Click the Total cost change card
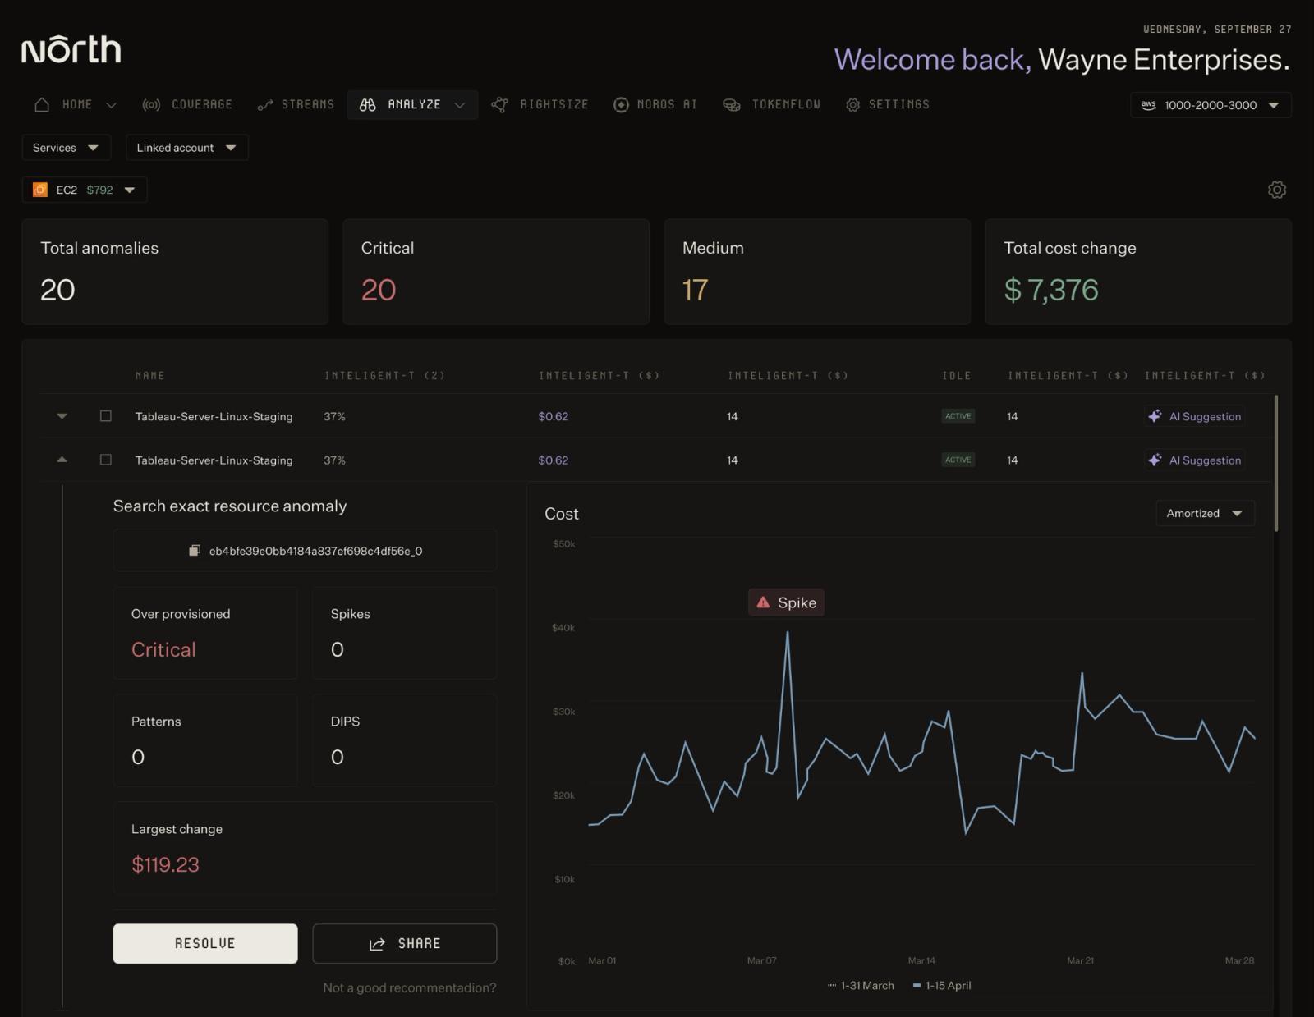 coord(1138,272)
